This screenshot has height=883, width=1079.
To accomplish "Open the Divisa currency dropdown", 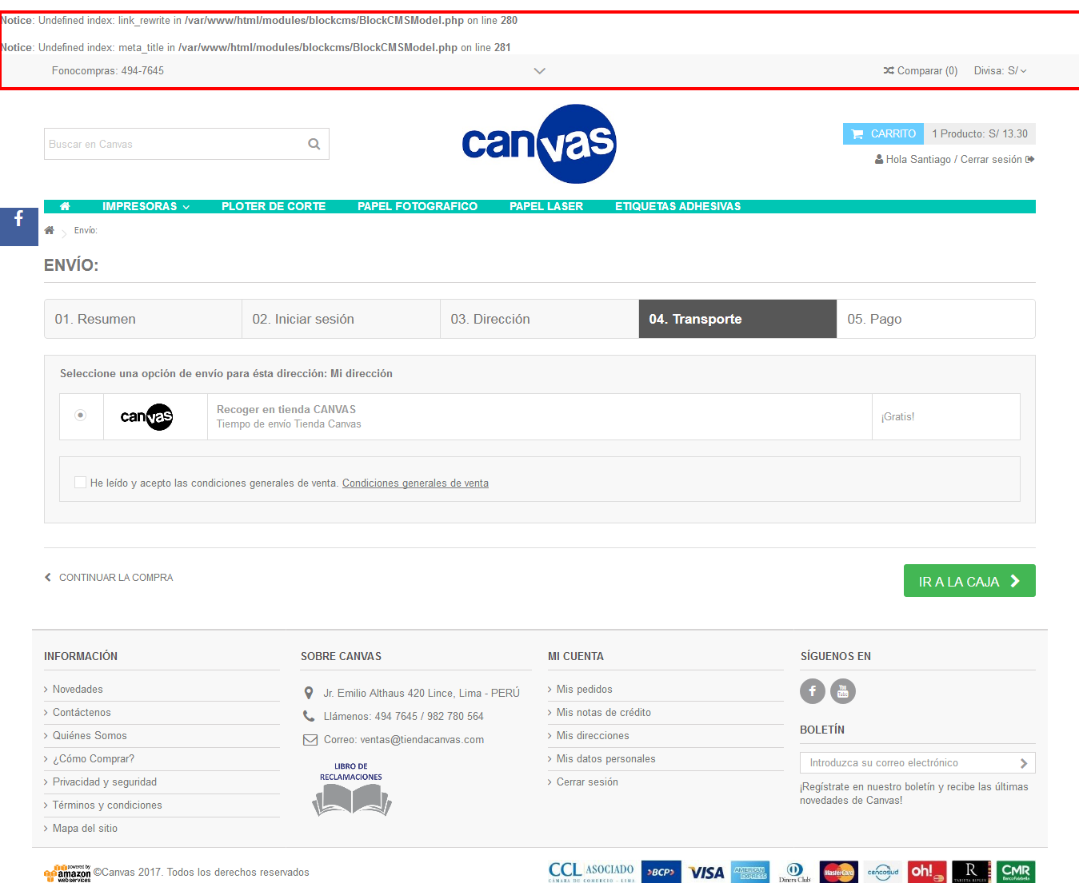I will tap(1000, 71).
